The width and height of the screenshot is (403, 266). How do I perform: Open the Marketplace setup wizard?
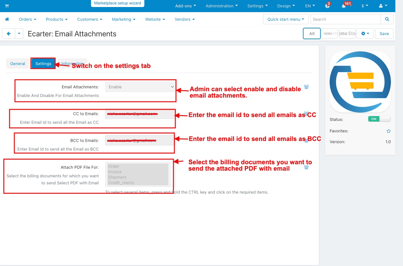point(118,3)
